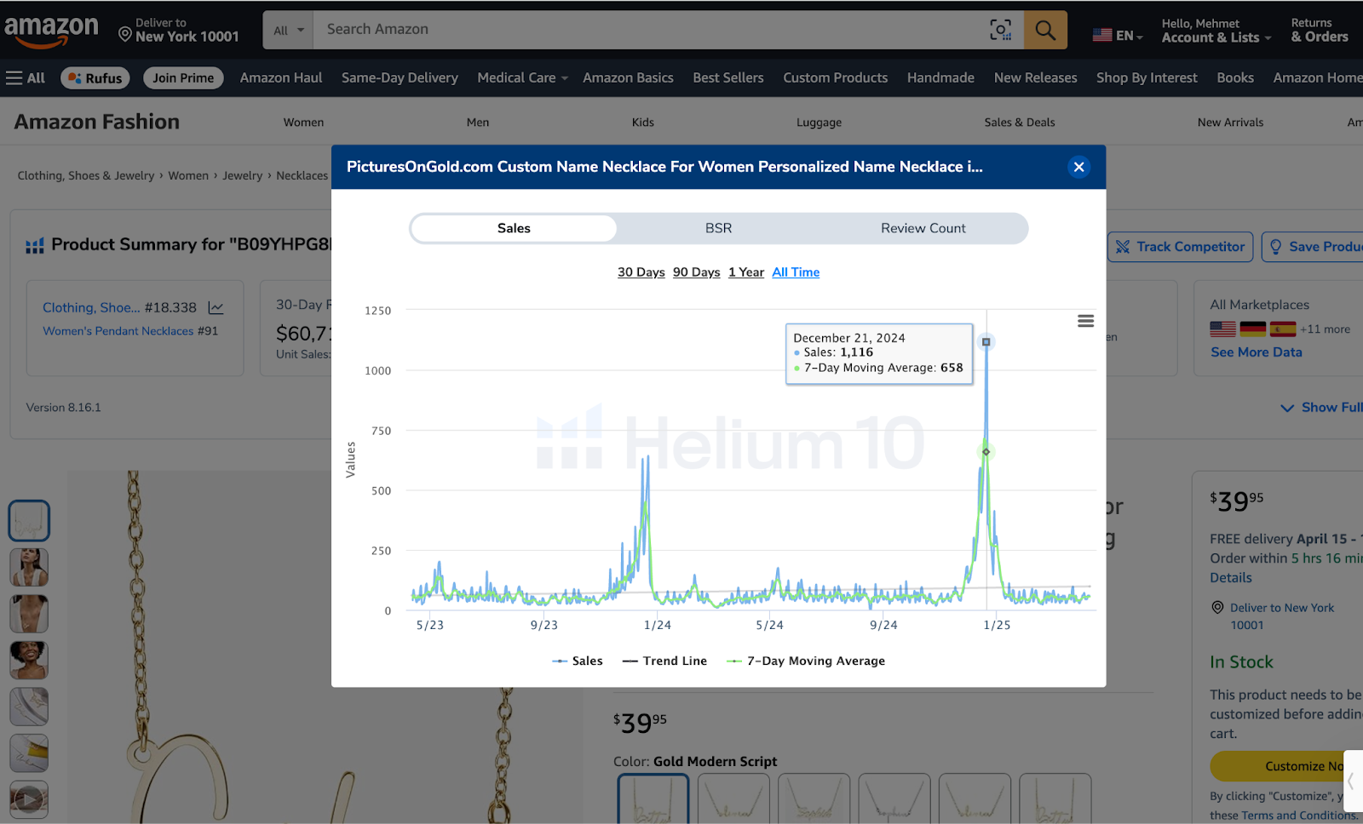Open chart hamburger export menu

(x=1085, y=321)
